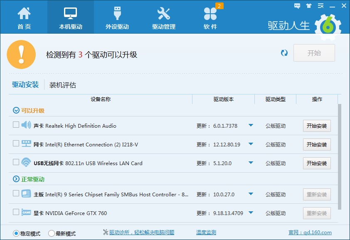Image resolution: width=350 pixels, height=240 pixels.
Task: Open 软件 clover icon
Action: click(x=210, y=14)
